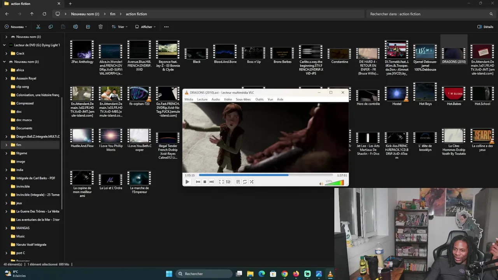The width and height of the screenshot is (498, 280).
Task: Select the 2Pac Anthology video thumbnail
Action: (82, 50)
